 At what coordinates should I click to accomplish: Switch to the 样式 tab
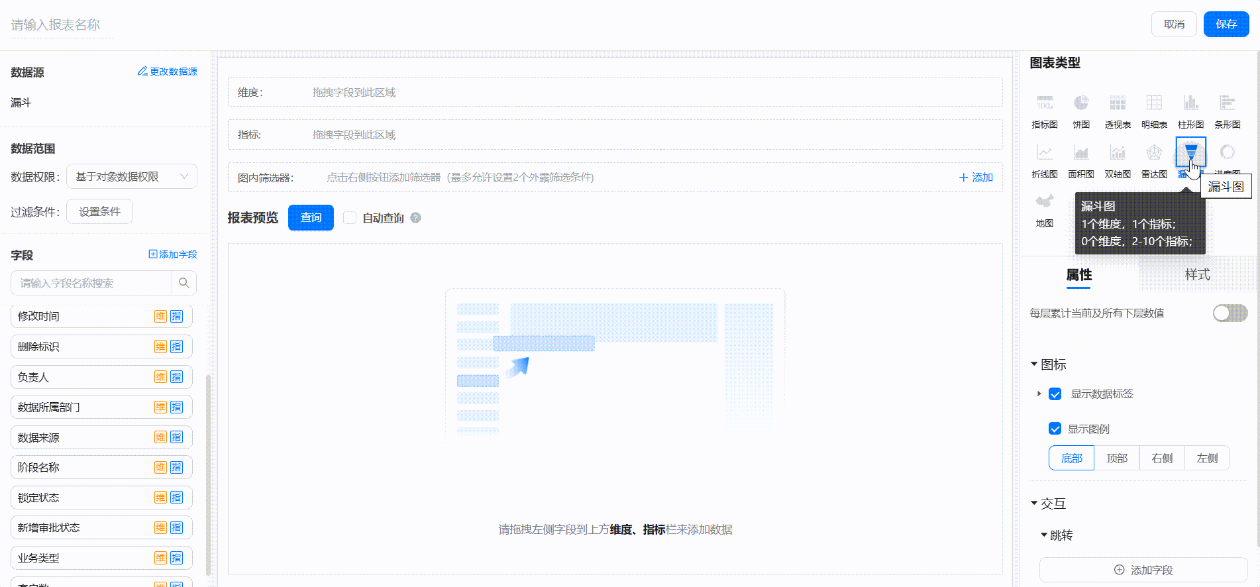[1197, 274]
